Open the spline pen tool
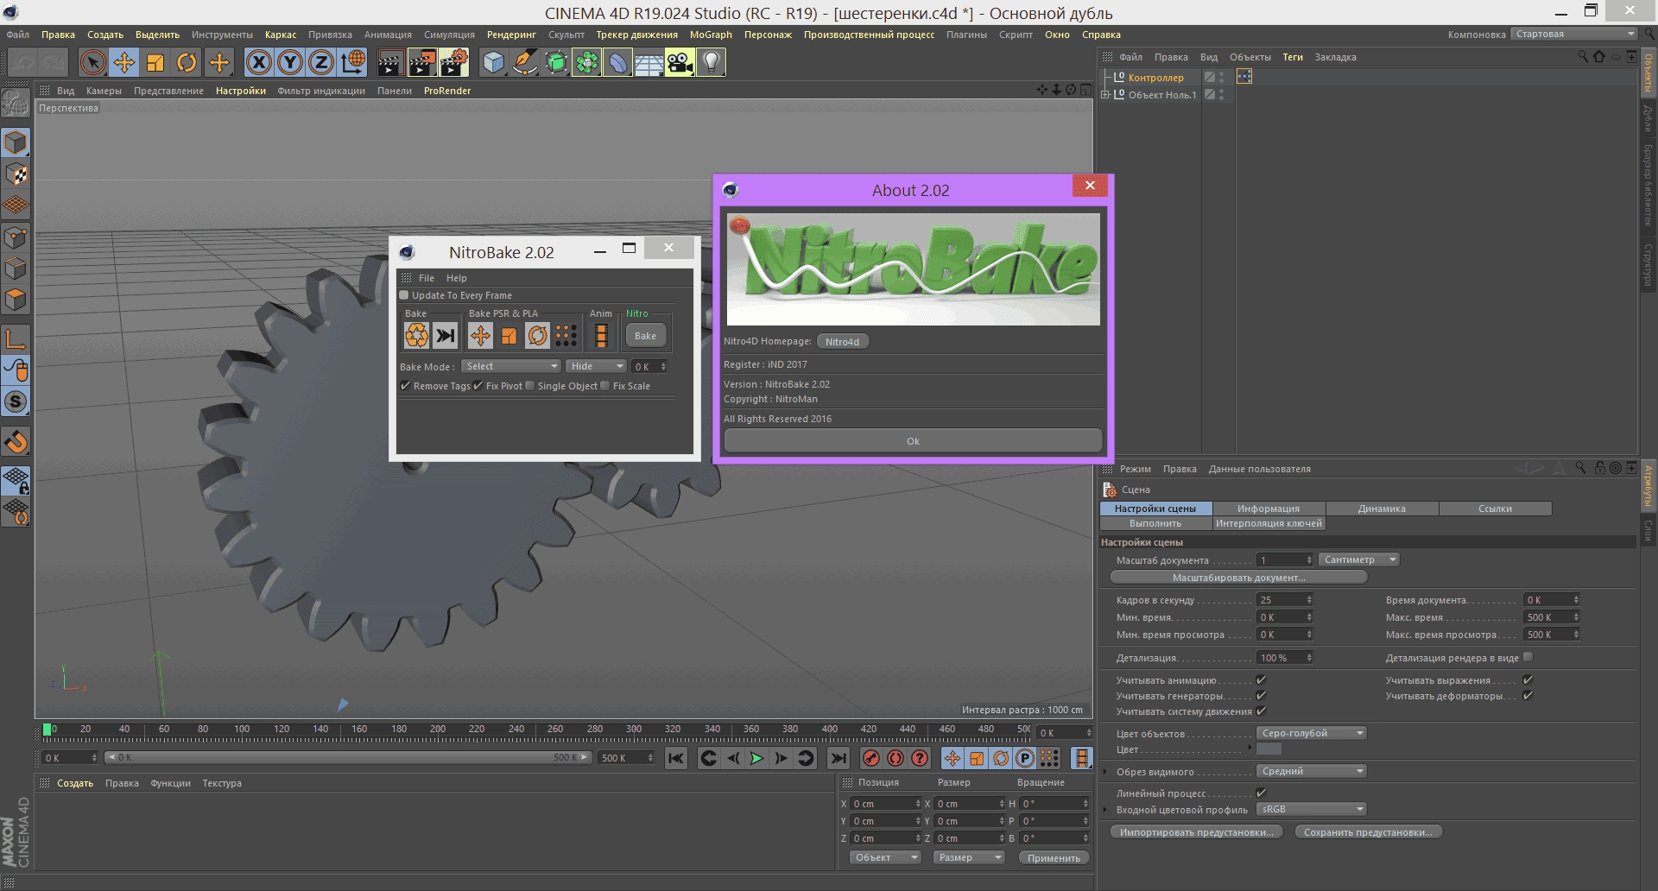The width and height of the screenshot is (1658, 891). [524, 62]
